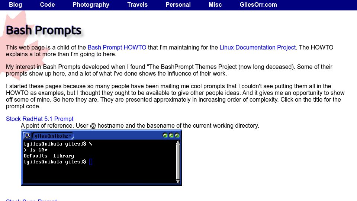Click the '> ls GN*' terminal line
Image resolution: width=357 pixels, height=201 pixels.
[x=36, y=150]
